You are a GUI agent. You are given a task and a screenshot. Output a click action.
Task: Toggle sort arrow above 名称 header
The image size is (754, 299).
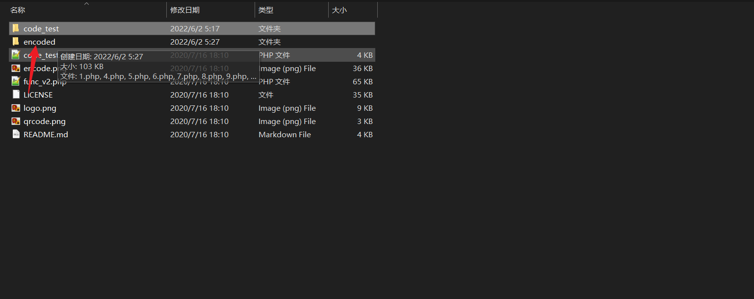[x=87, y=4]
